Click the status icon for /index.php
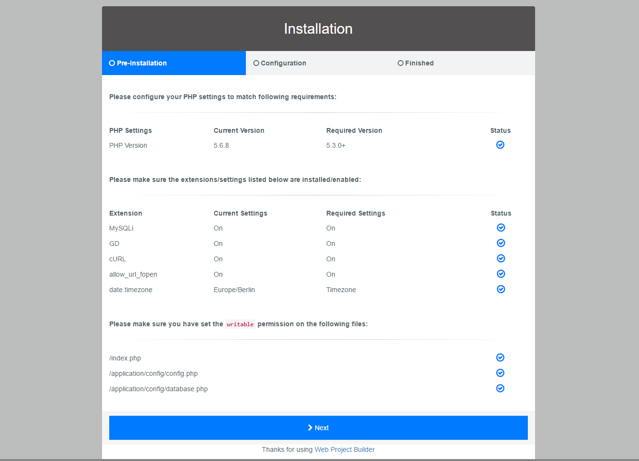The height and width of the screenshot is (461, 639). (x=500, y=358)
